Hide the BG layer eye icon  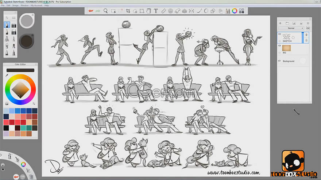point(280,46)
